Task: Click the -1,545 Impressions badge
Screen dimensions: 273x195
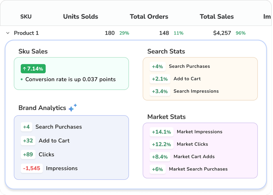Action: coord(32,168)
